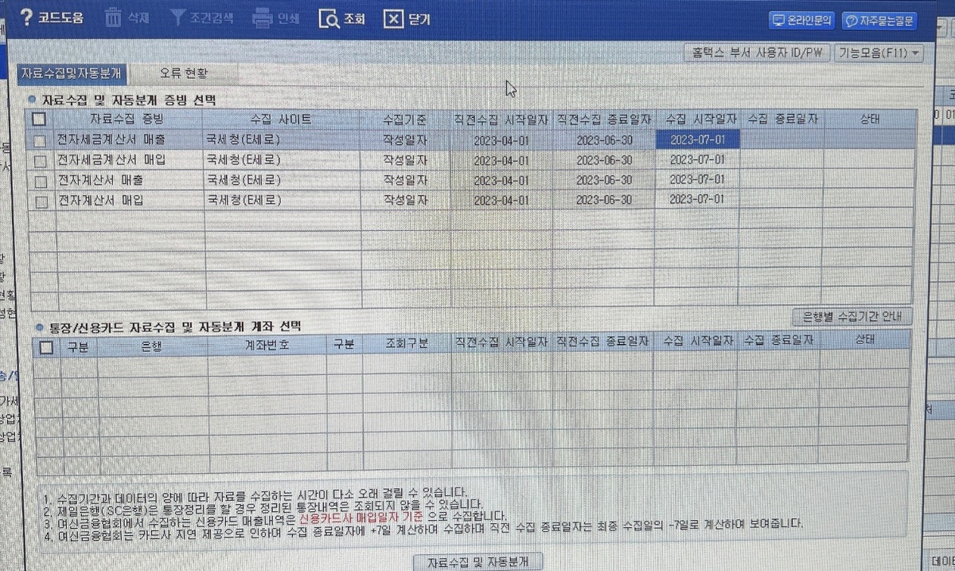Viewport: 955px width, 571px height.
Task: Check the 전자세금계산서 매출 row checkbox
Action: tap(40, 140)
